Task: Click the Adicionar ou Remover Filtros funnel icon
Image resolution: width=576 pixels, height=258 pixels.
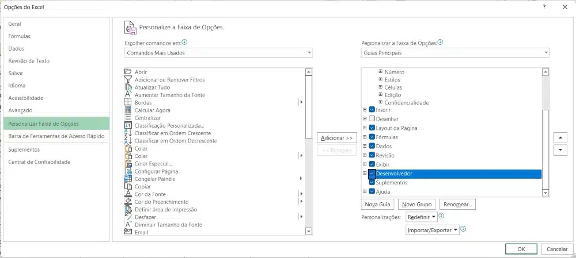Action: (128, 79)
